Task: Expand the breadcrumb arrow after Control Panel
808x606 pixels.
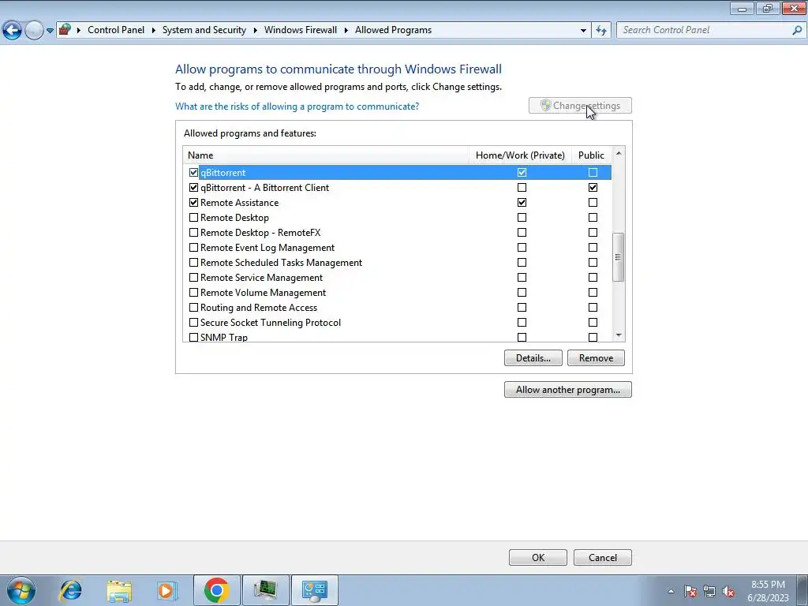Action: tap(154, 31)
